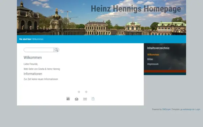This screenshot has width=203, height=127.
Task: Click the 'Inhaltsverzeichnis:' sidebar heading
Action: coord(159,48)
